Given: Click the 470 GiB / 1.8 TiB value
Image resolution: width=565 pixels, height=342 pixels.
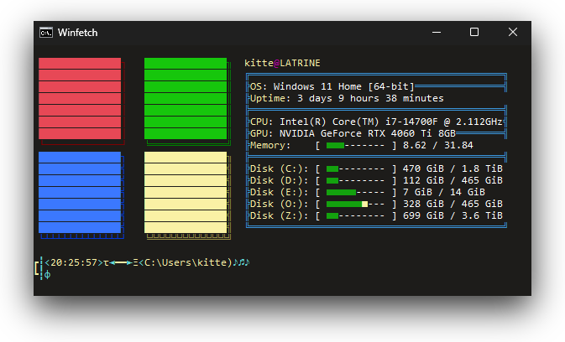Looking at the screenshot, I should (x=453, y=168).
